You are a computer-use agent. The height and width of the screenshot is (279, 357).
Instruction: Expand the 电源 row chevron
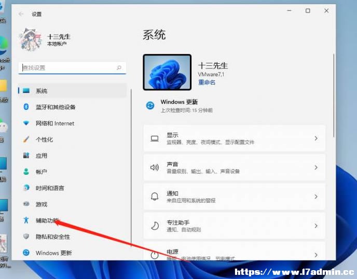tap(316, 255)
